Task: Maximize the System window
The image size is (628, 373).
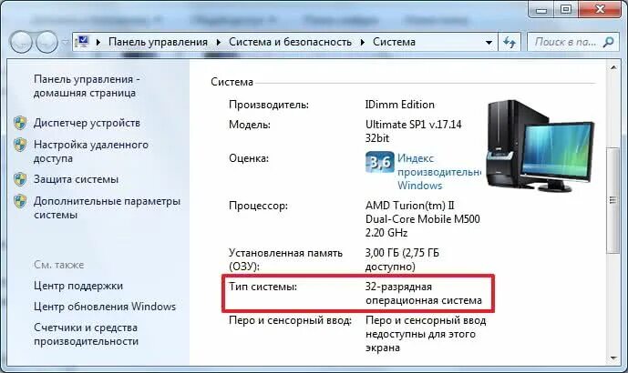Action: click(x=565, y=10)
